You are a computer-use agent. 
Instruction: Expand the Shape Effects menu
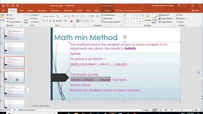coord(166,22)
